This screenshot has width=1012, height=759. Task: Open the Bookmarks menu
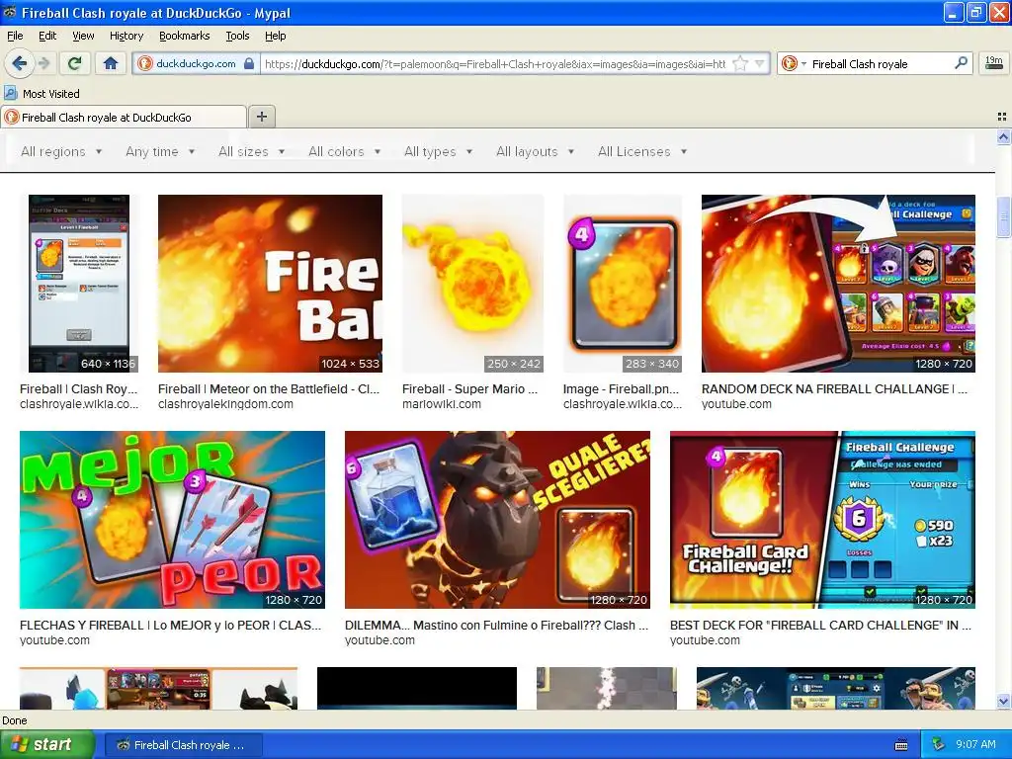tap(185, 36)
